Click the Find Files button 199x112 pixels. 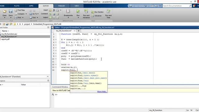coord(20,10)
